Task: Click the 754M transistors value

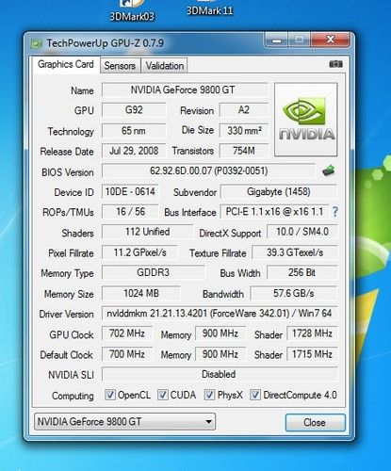Action: tap(244, 151)
